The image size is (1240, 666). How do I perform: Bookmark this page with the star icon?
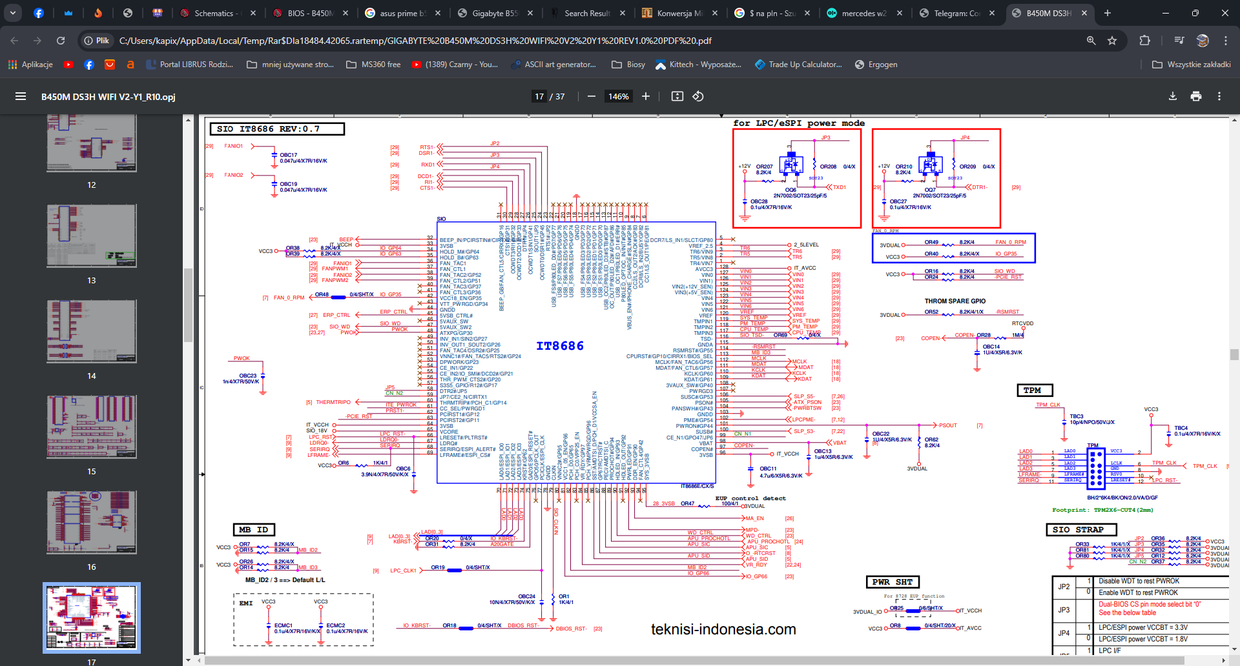coord(1111,41)
